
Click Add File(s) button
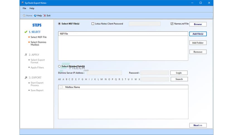[198, 34]
